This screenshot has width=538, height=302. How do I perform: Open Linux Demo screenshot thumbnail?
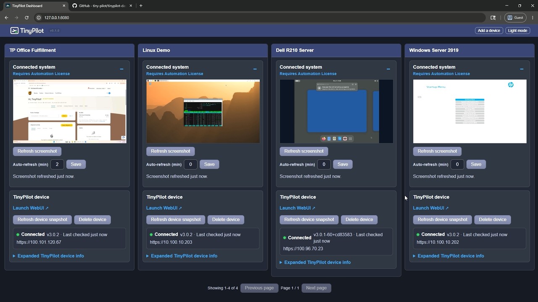203,111
